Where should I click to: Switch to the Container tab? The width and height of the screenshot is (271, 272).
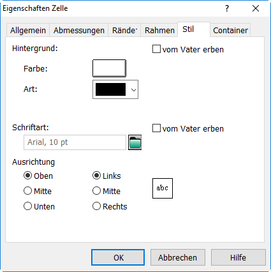tap(230, 31)
